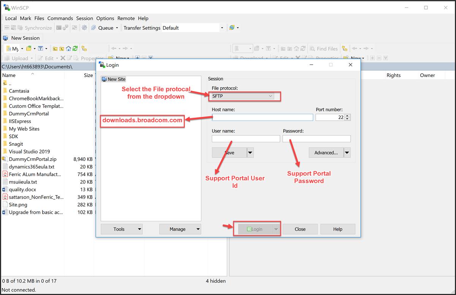Click the remote select files plus icon
456x295 pixels.
pyautogui.click(x=372, y=58)
